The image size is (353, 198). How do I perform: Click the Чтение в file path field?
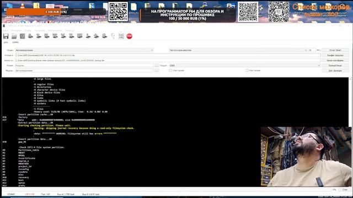pos(168,55)
